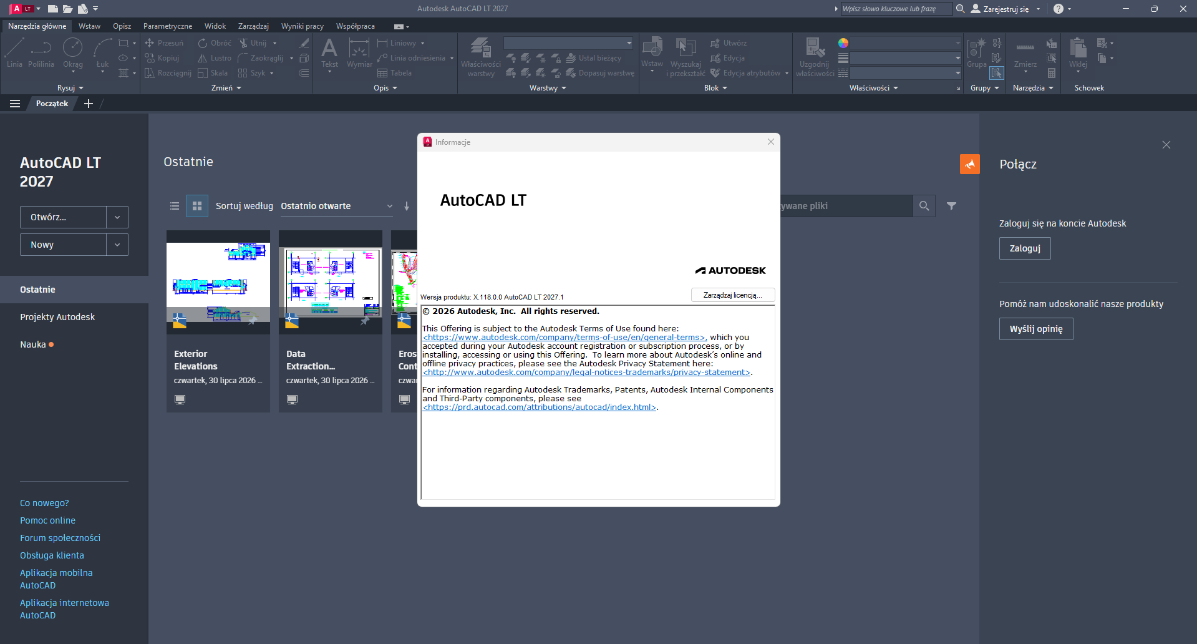Open the Wstaw ribbon tab
This screenshot has width=1197, height=644.
pyautogui.click(x=89, y=26)
